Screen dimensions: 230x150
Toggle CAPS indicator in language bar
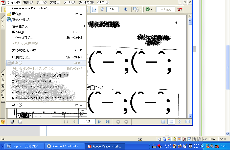point(197,145)
